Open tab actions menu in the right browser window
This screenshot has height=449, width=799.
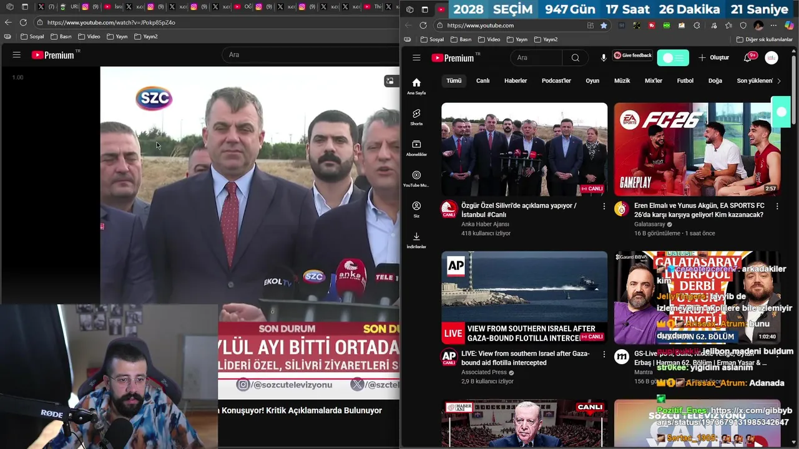[425, 9]
